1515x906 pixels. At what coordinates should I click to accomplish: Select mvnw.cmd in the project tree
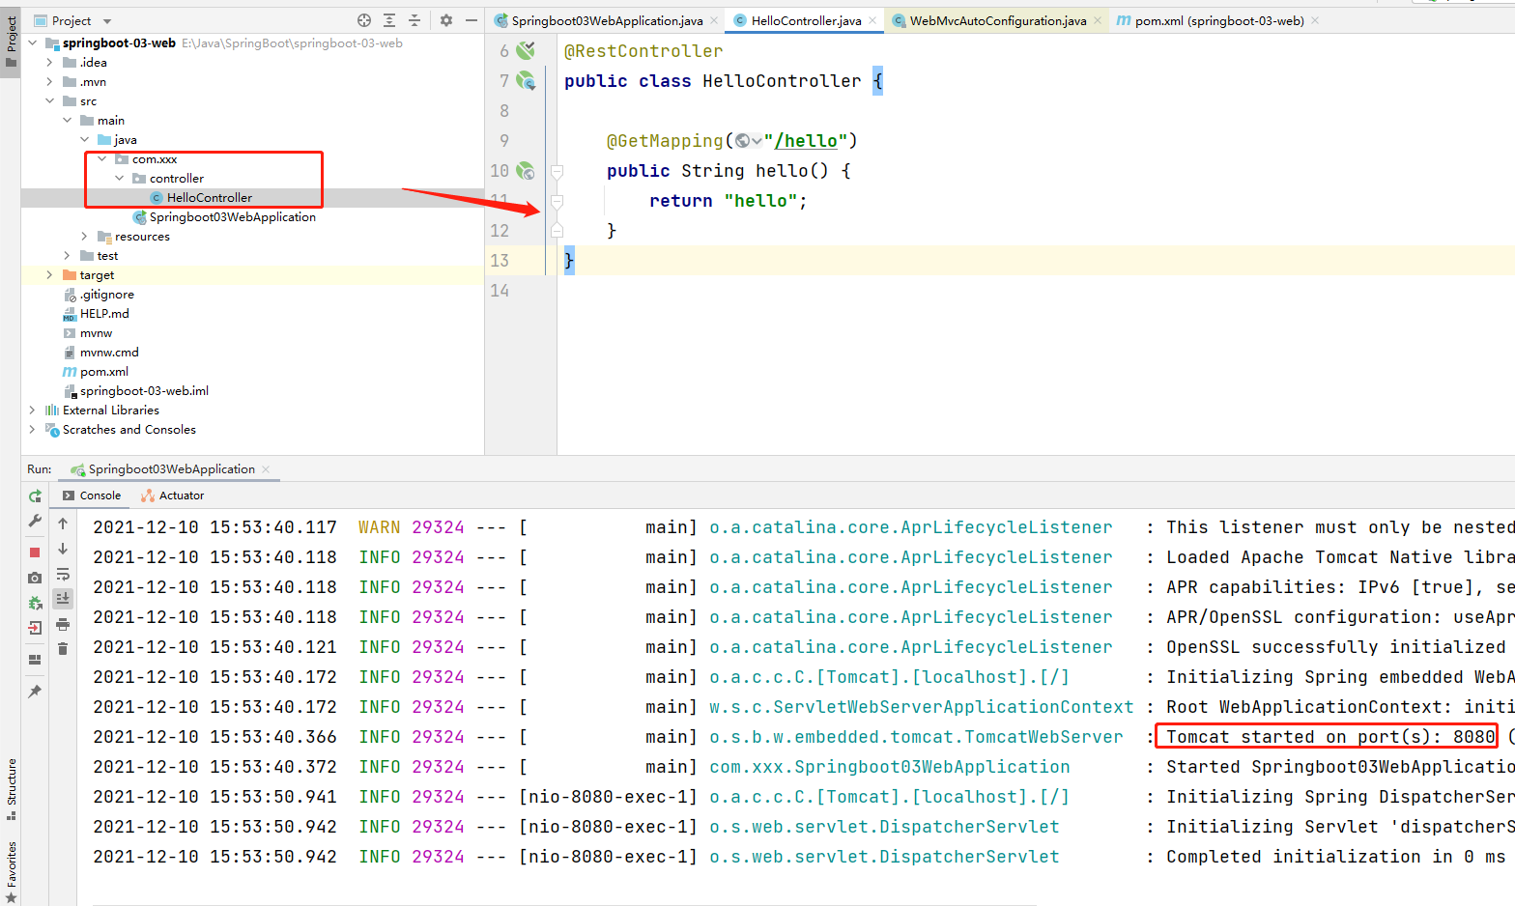click(x=100, y=353)
